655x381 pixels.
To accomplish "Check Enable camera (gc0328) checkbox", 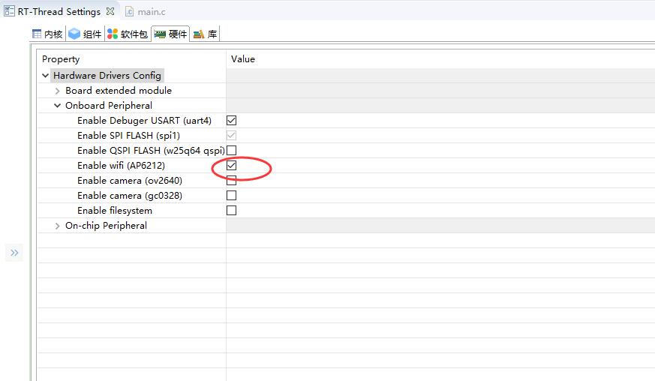I will (231, 196).
